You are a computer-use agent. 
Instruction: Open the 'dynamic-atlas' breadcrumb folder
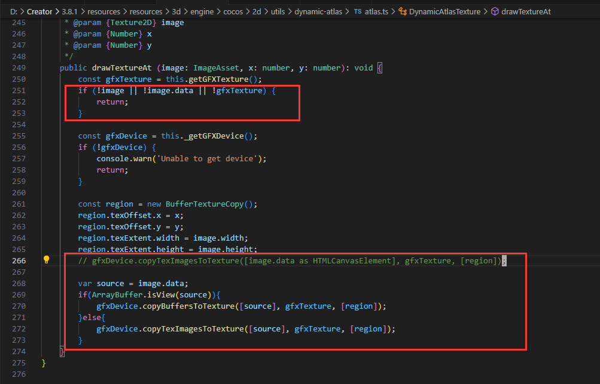click(318, 12)
